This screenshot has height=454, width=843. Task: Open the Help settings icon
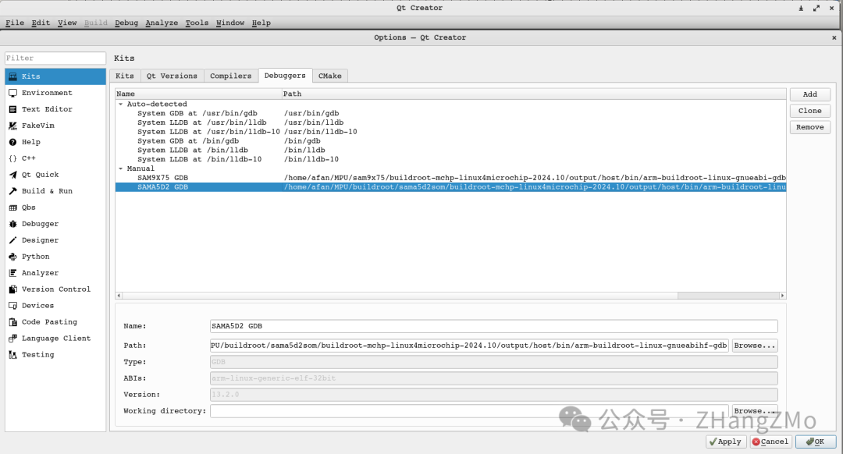coord(13,142)
